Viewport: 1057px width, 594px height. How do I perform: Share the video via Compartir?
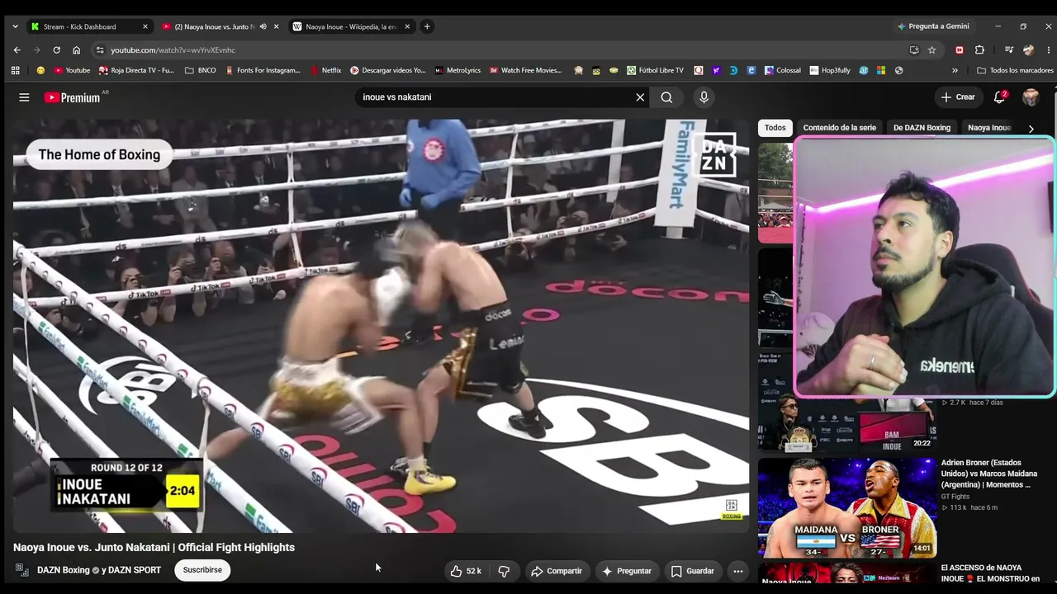click(557, 571)
